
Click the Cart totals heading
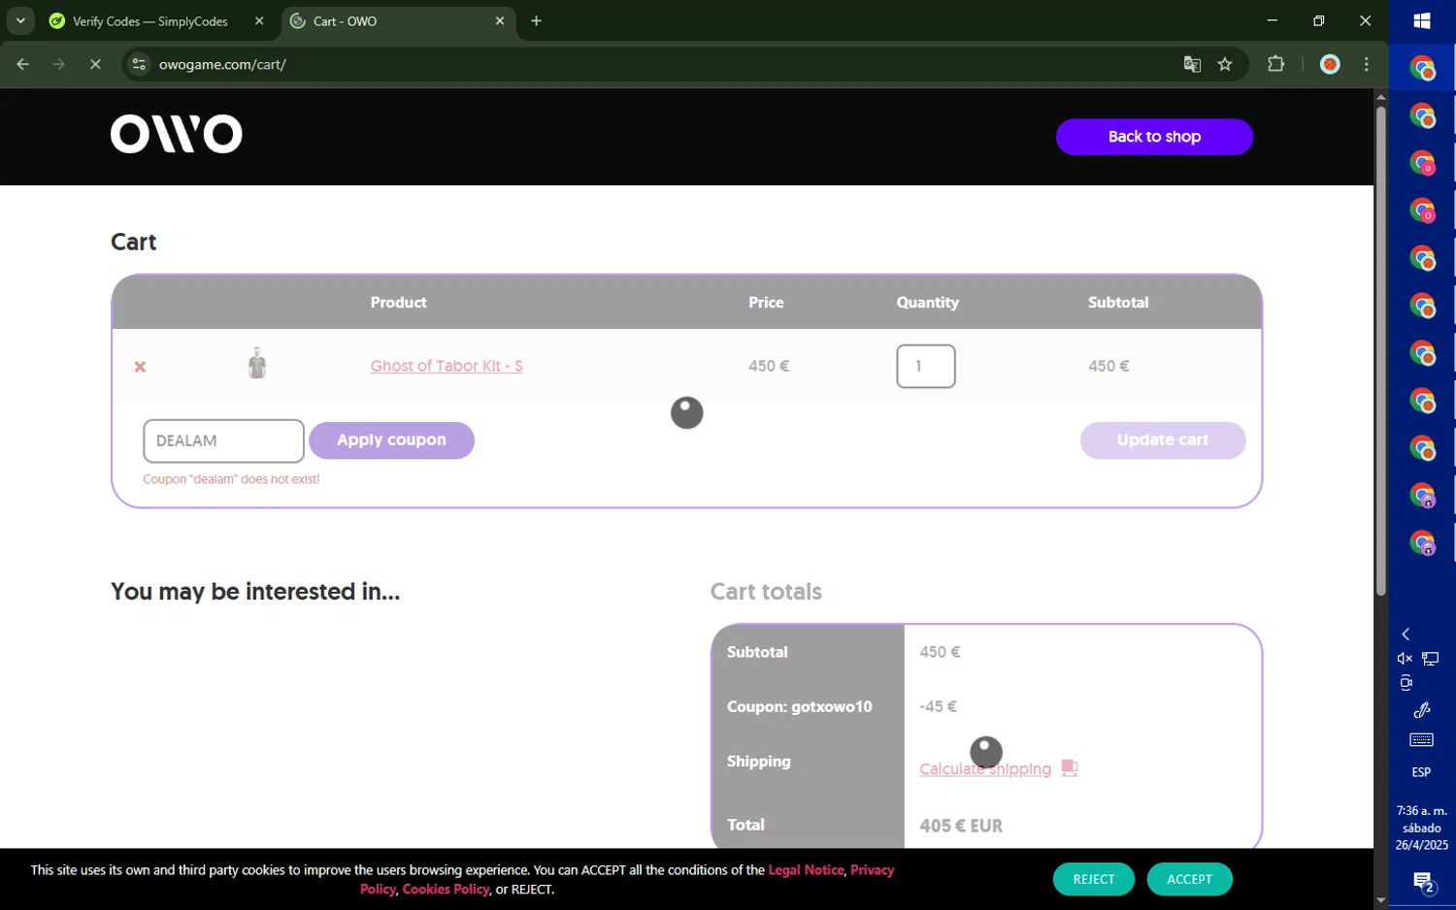(x=766, y=592)
